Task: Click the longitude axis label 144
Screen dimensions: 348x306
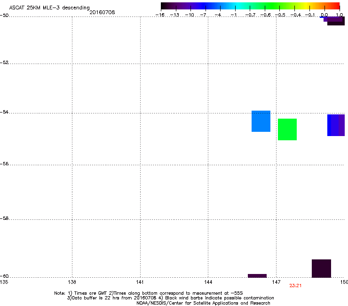Action: tap(208, 282)
